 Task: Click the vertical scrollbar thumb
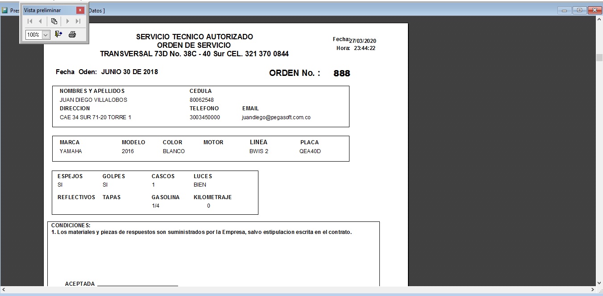point(599,57)
